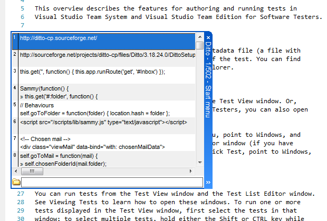Click the horizontal scroll right arrow
The height and width of the screenshot is (221, 327).
tap(190, 171)
